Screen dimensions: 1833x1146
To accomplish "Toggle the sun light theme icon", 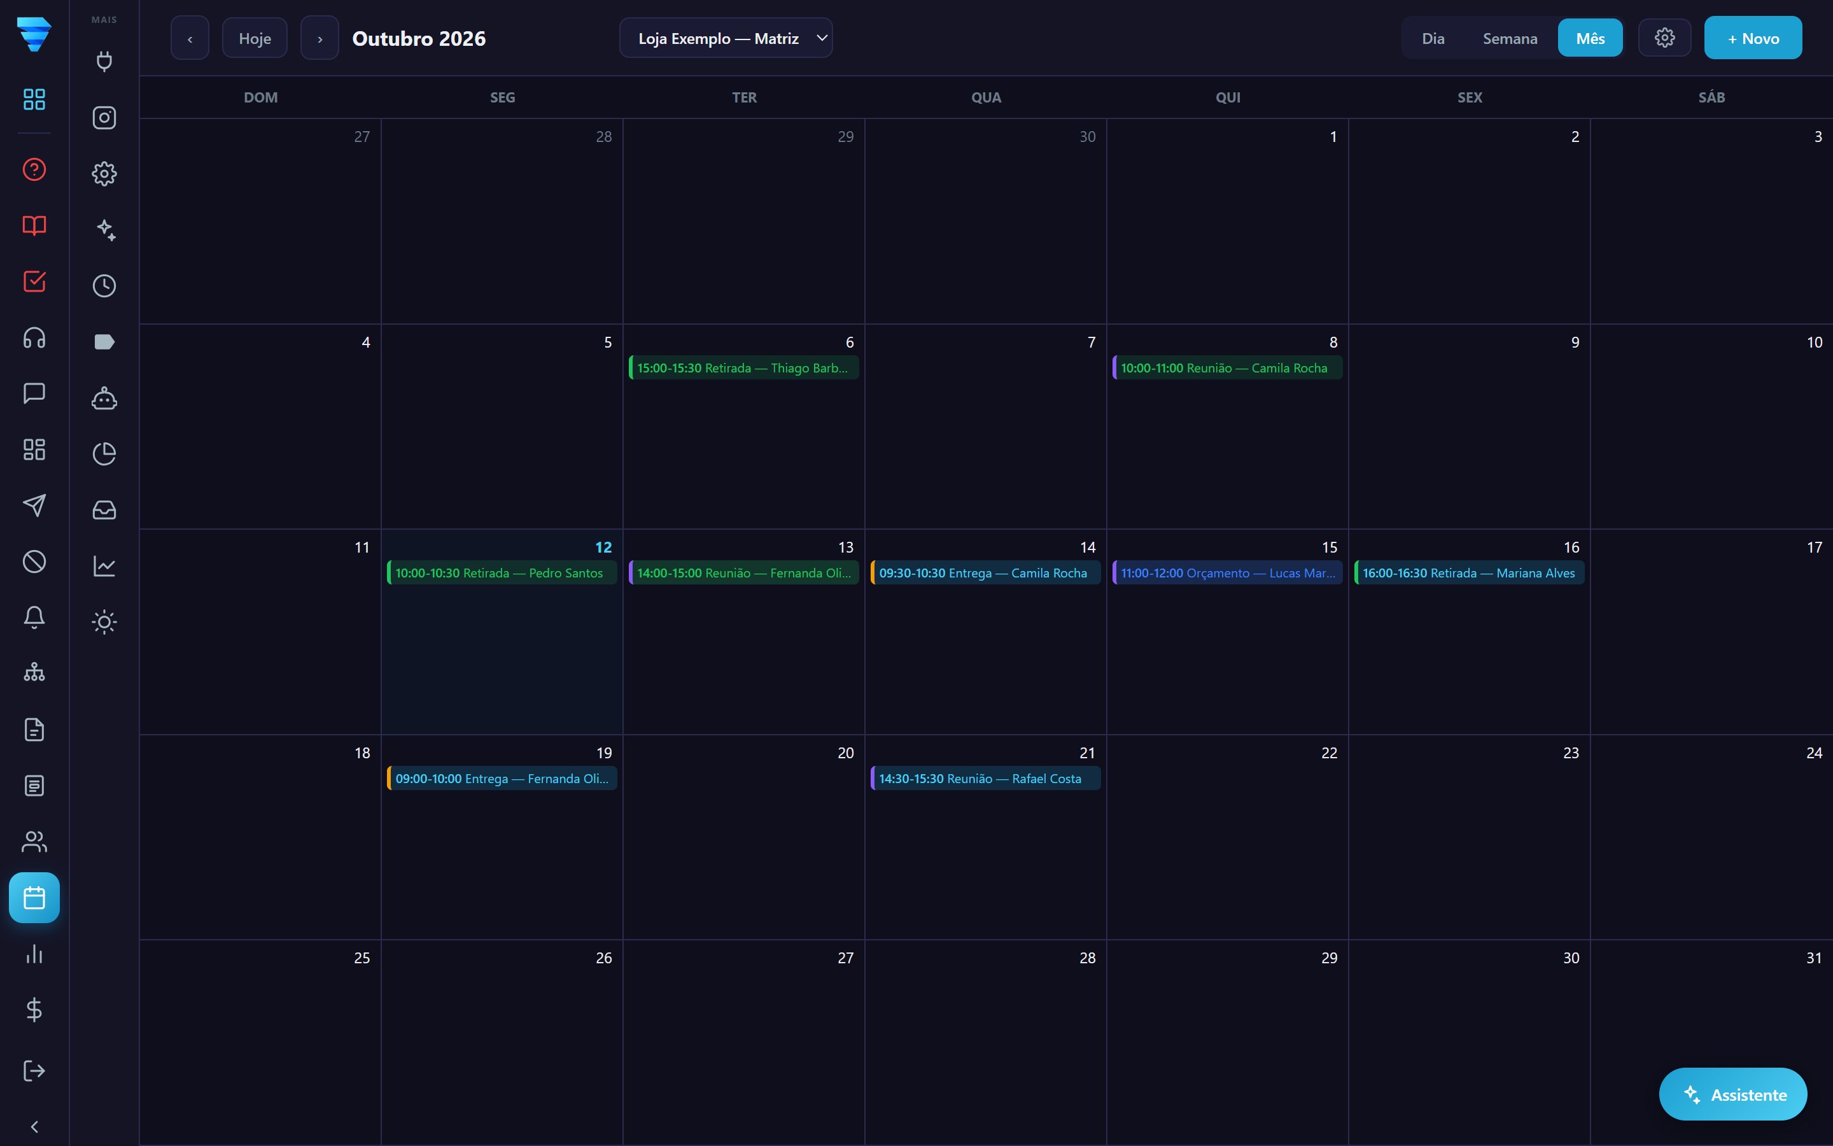I will pos(104,622).
